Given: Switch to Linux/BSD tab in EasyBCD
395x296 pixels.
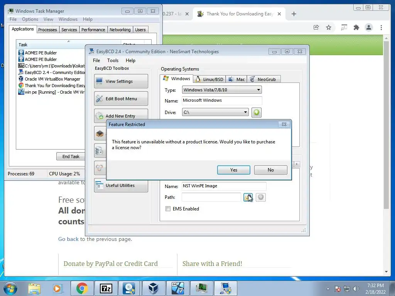Looking at the screenshot, I should pos(209,79).
